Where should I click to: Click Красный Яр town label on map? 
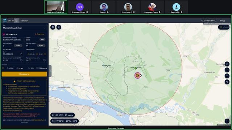coord(210,72)
